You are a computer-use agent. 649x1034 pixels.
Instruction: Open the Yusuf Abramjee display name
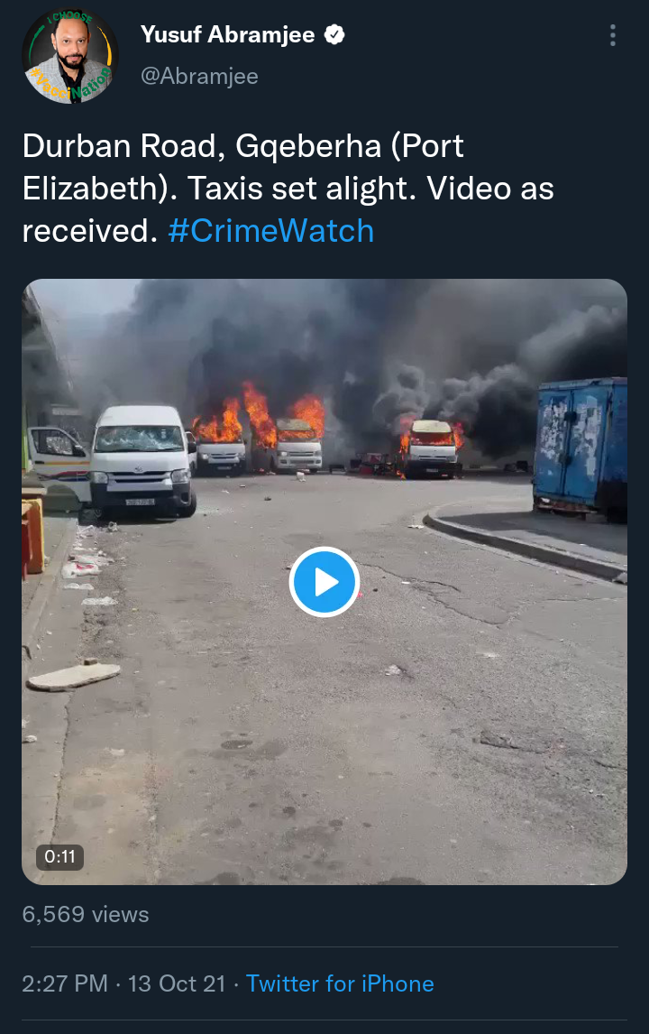[x=228, y=34]
